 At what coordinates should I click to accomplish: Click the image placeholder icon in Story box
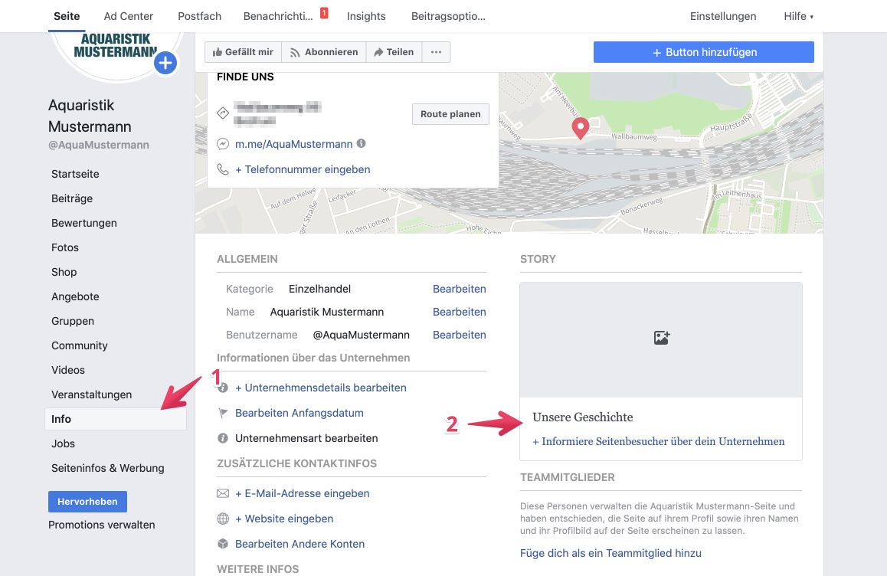661,337
